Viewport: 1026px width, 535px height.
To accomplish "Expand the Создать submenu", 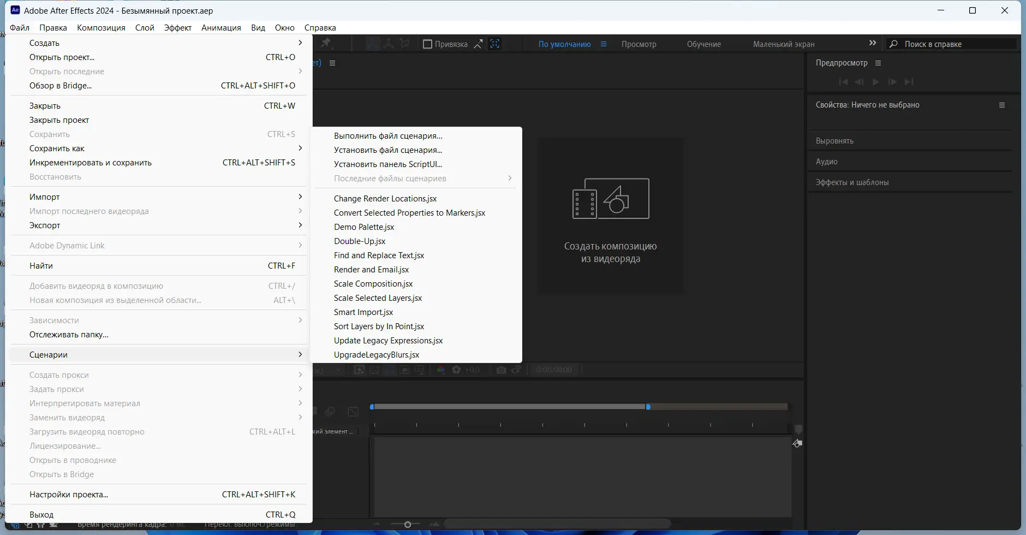I will coord(300,43).
